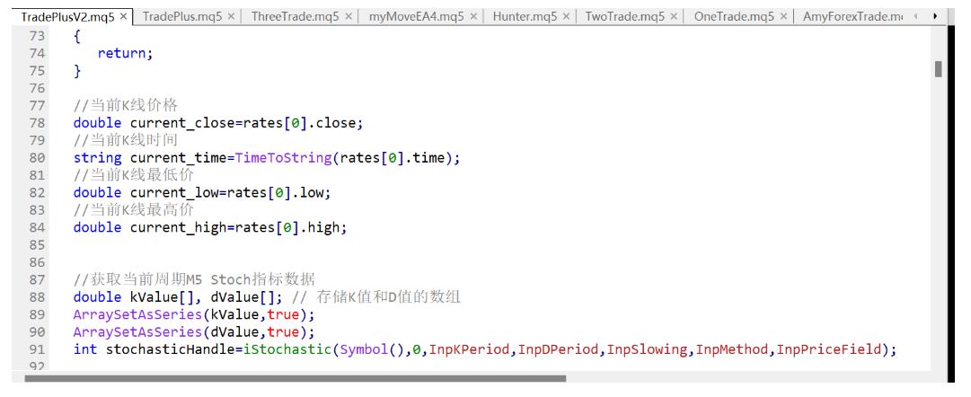
Task: Open the TwoTrade.mq5 tab
Action: pyautogui.click(x=622, y=17)
